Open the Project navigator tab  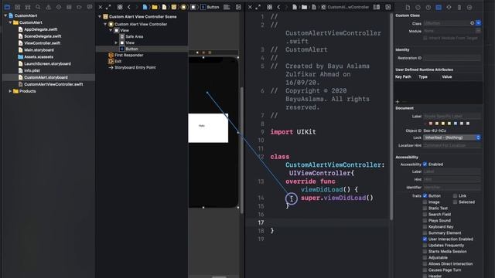(x=7, y=7)
